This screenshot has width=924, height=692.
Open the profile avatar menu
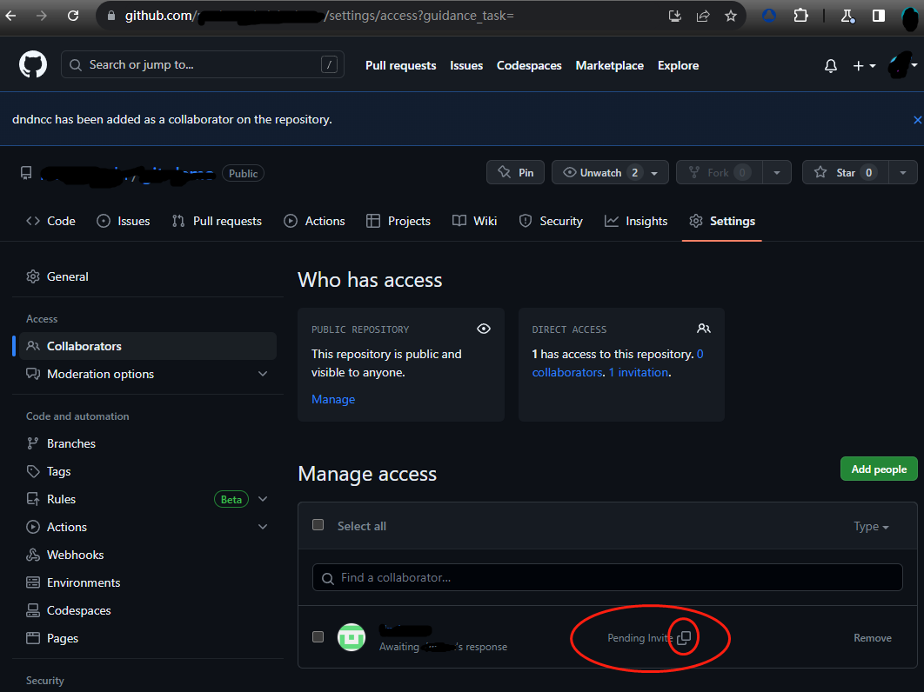pyautogui.click(x=902, y=65)
